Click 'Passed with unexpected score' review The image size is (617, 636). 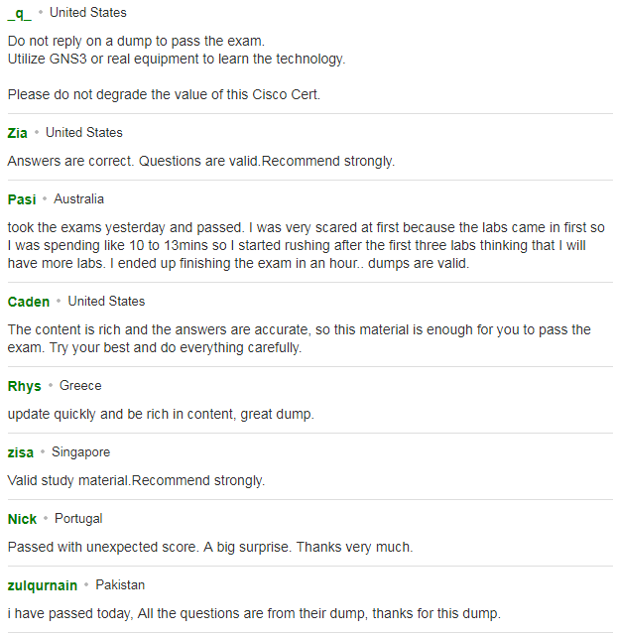(210, 547)
